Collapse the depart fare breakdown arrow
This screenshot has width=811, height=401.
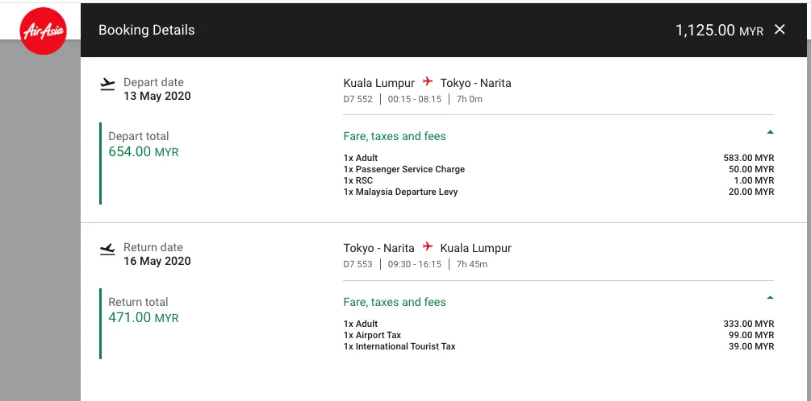pyautogui.click(x=770, y=132)
